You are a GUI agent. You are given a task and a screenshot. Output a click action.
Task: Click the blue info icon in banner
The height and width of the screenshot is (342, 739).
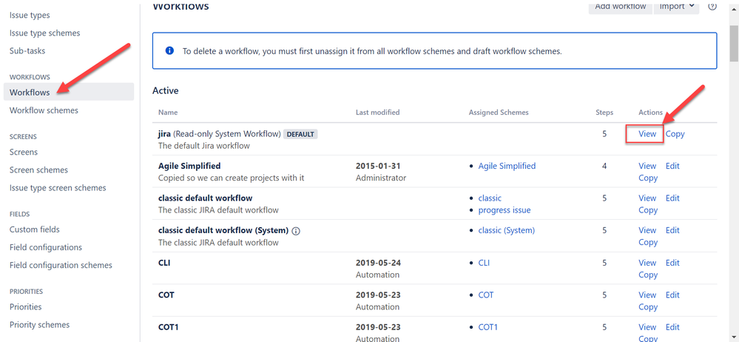169,51
